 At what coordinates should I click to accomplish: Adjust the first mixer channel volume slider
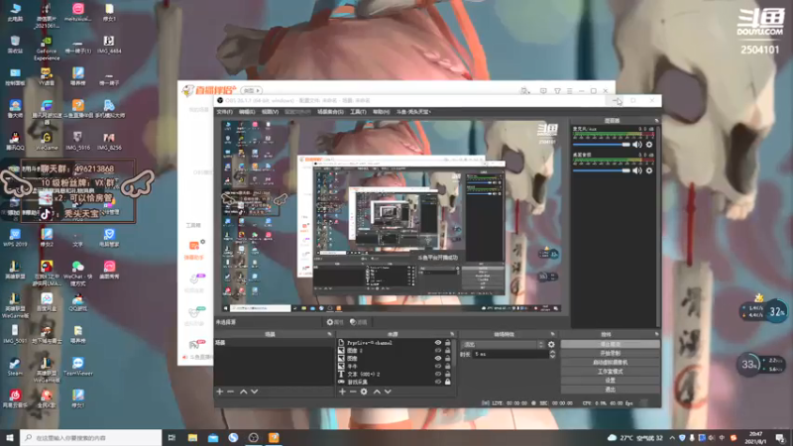tap(602, 145)
